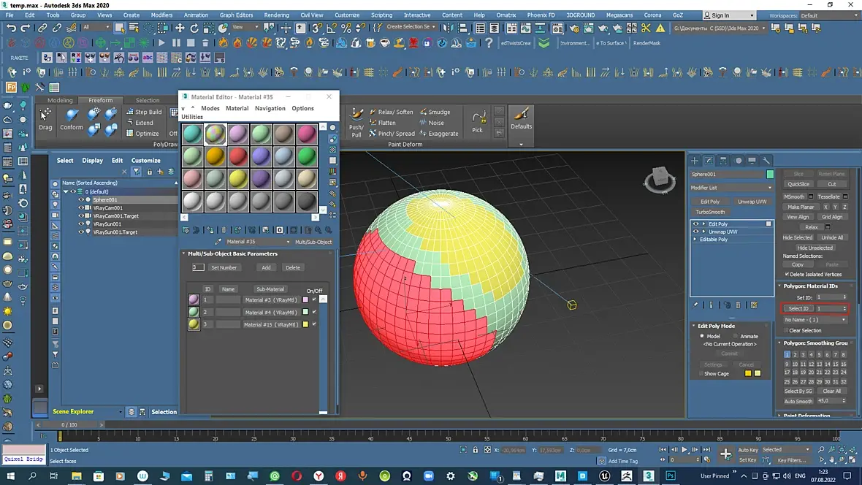Image resolution: width=862 pixels, height=485 pixels.
Task: Click the yellow Material #15 color swatch
Action: 305,324
